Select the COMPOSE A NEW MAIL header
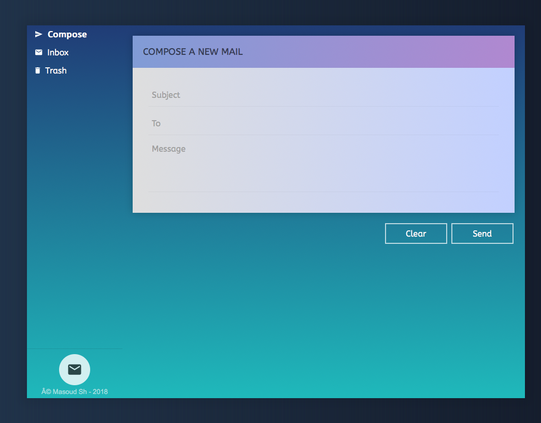Viewport: 541px width, 423px height. tap(193, 51)
